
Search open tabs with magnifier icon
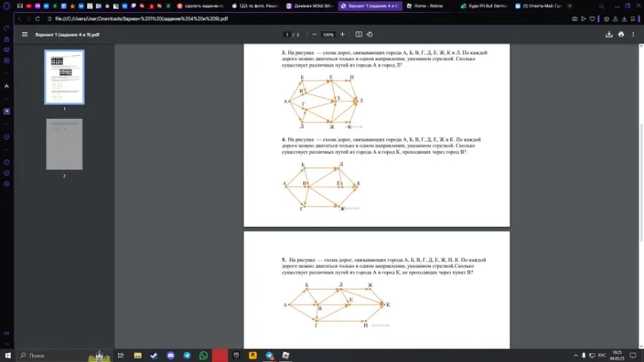click(601, 6)
